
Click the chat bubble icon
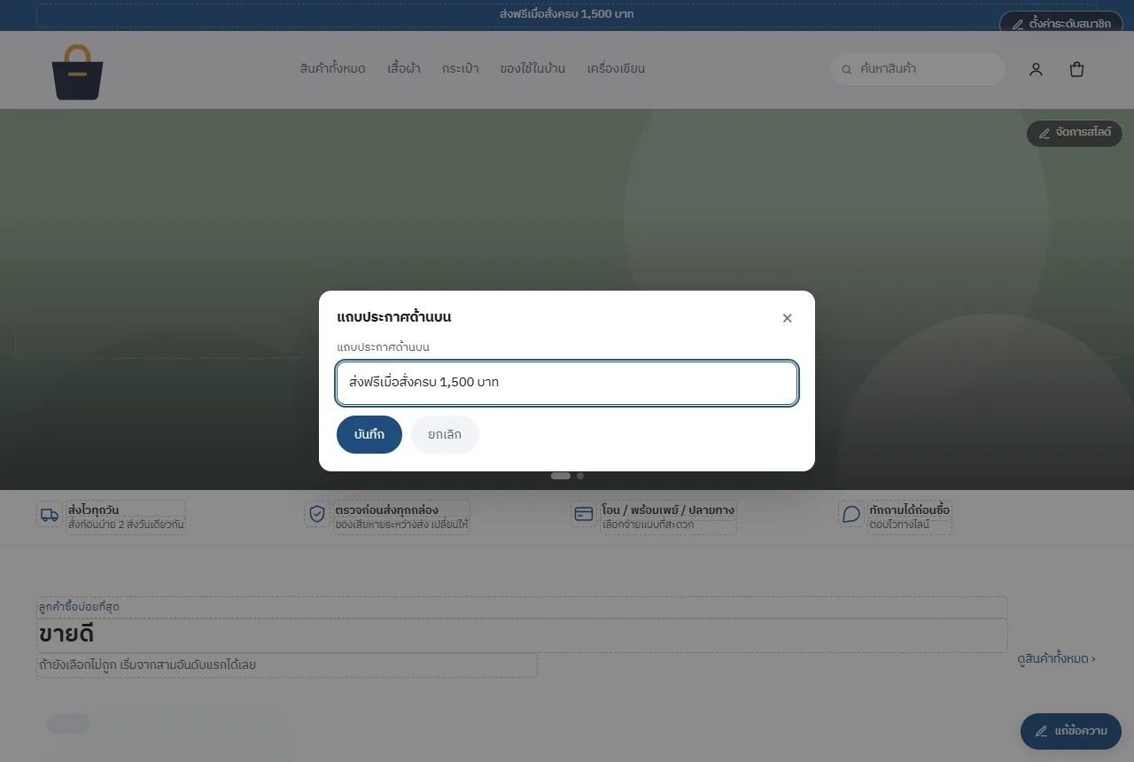point(851,514)
